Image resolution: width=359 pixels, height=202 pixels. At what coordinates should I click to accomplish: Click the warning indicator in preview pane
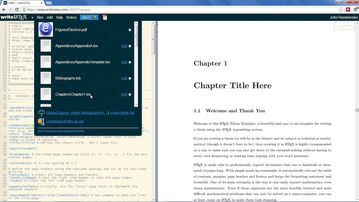(x=344, y=26)
